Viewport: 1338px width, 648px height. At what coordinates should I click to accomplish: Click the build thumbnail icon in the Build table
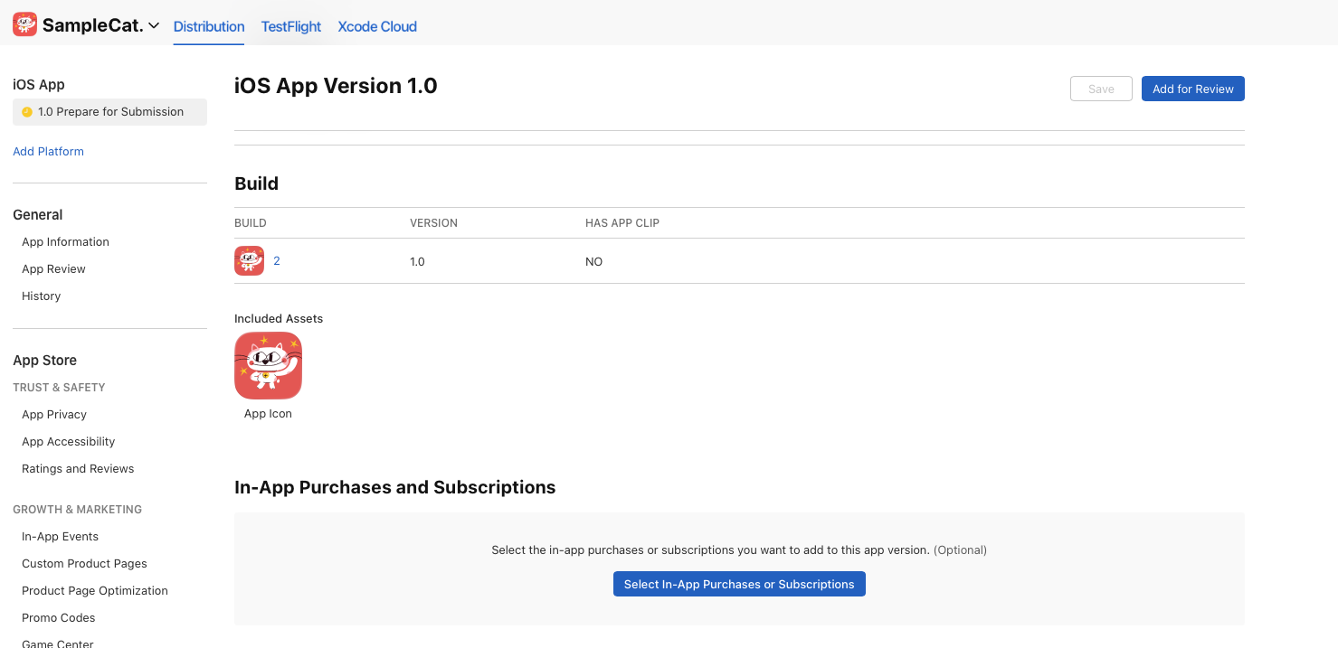(x=249, y=260)
